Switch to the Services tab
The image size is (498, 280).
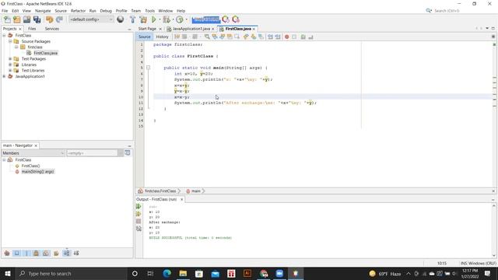coord(52,29)
